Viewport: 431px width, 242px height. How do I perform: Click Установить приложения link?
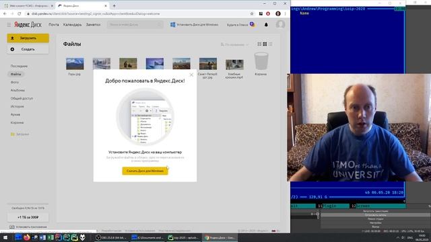pos(28,227)
